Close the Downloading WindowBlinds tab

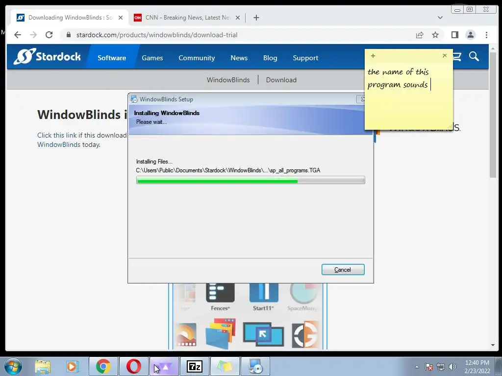[121, 18]
